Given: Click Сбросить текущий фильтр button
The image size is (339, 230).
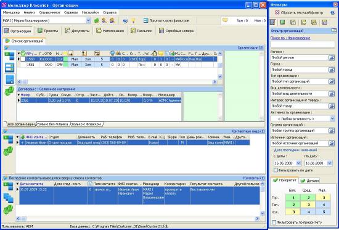Looking at the screenshot, I should (299, 12).
